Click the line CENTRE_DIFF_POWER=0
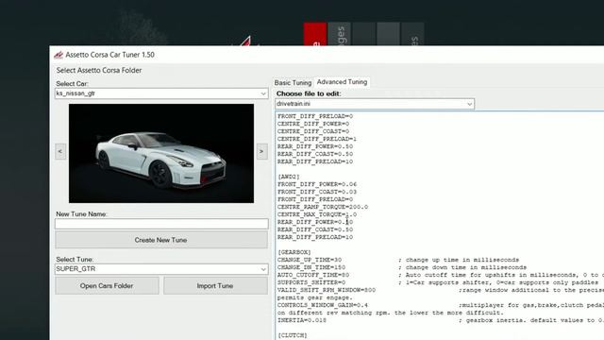This screenshot has height=340, width=604. pos(313,124)
